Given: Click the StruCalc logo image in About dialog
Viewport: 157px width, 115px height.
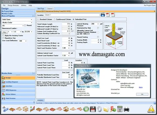Looking at the screenshot, I should click(x=88, y=79).
